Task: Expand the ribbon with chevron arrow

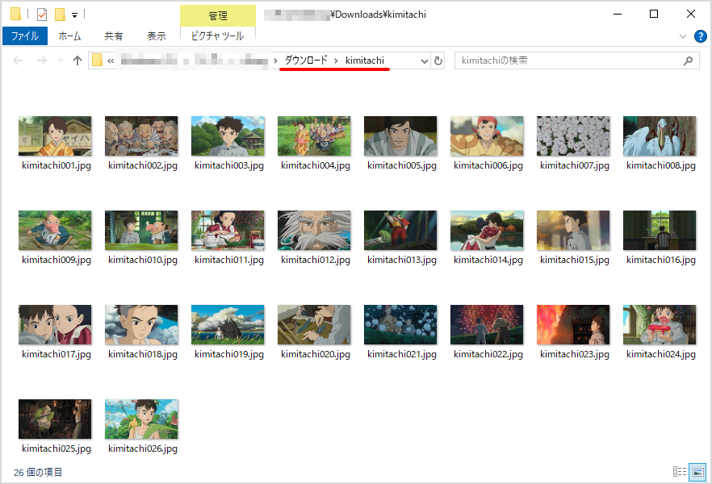Action: tap(683, 36)
